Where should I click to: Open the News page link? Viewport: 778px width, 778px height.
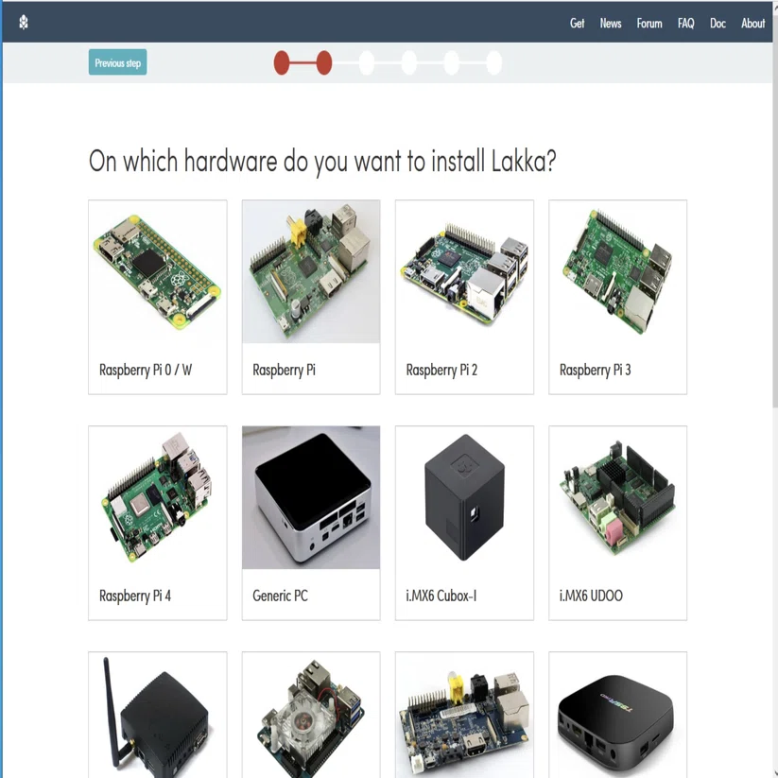(x=611, y=24)
